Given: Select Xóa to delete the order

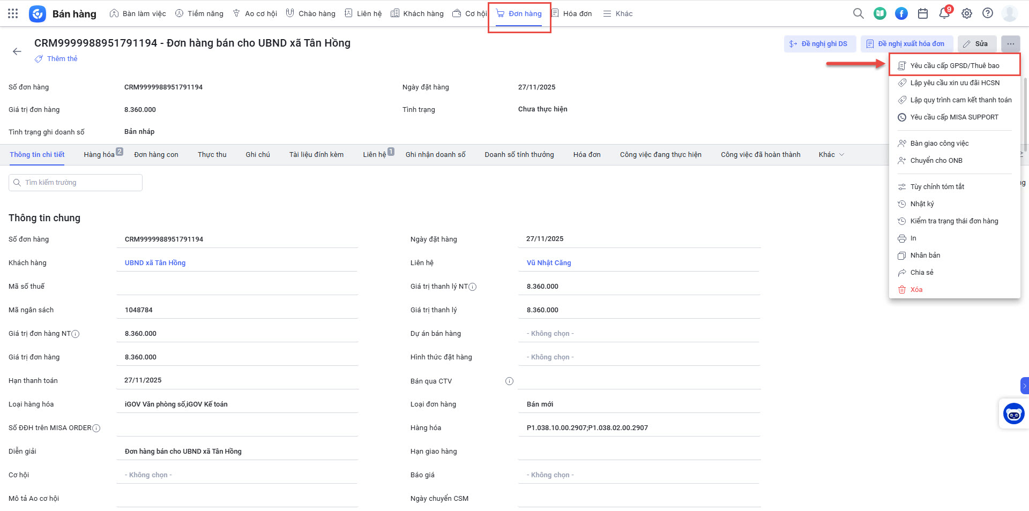Looking at the screenshot, I should (x=916, y=290).
